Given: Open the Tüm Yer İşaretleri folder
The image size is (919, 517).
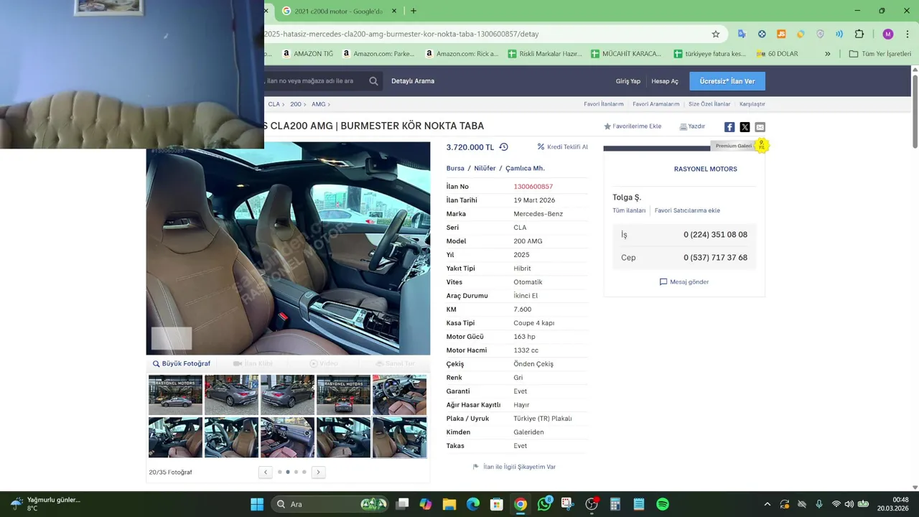Looking at the screenshot, I should pyautogui.click(x=880, y=54).
